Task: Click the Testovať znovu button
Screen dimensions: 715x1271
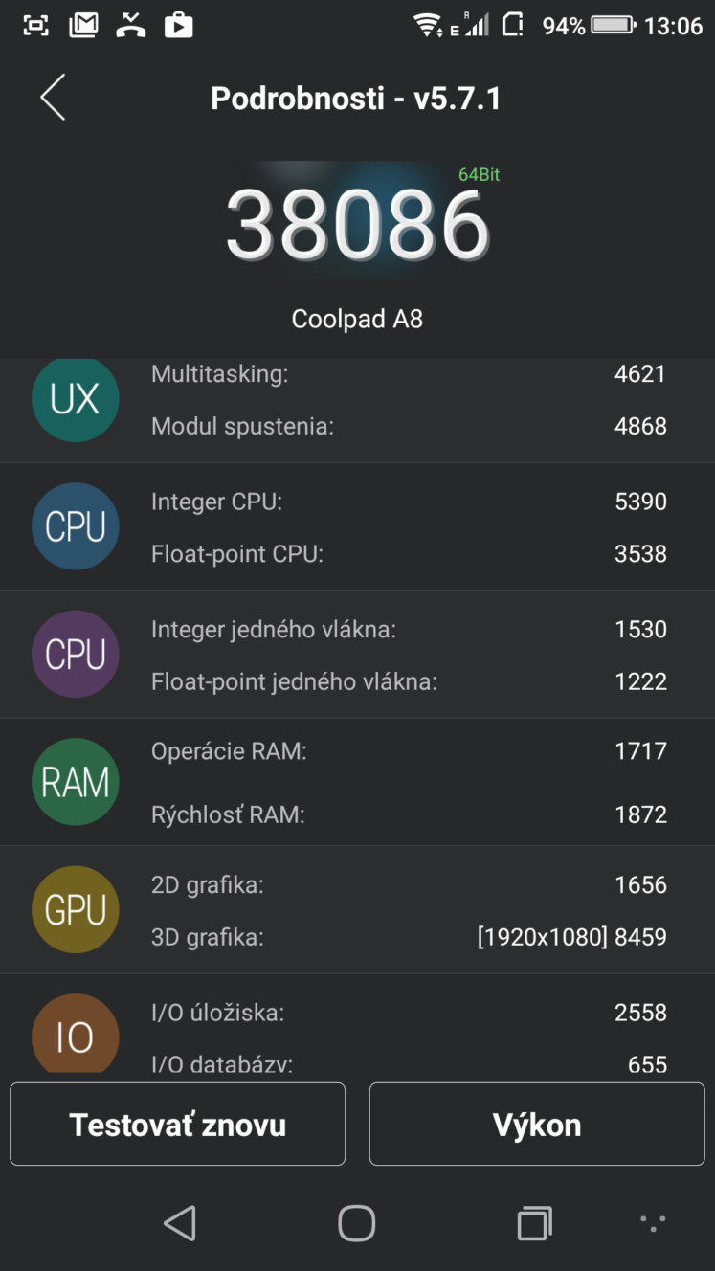Action: pyautogui.click(x=178, y=1124)
